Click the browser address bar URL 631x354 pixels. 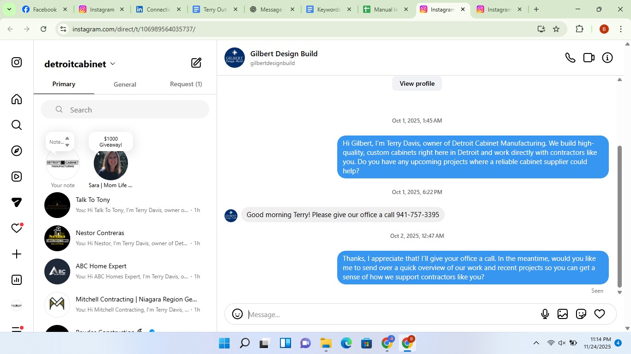[x=134, y=29]
